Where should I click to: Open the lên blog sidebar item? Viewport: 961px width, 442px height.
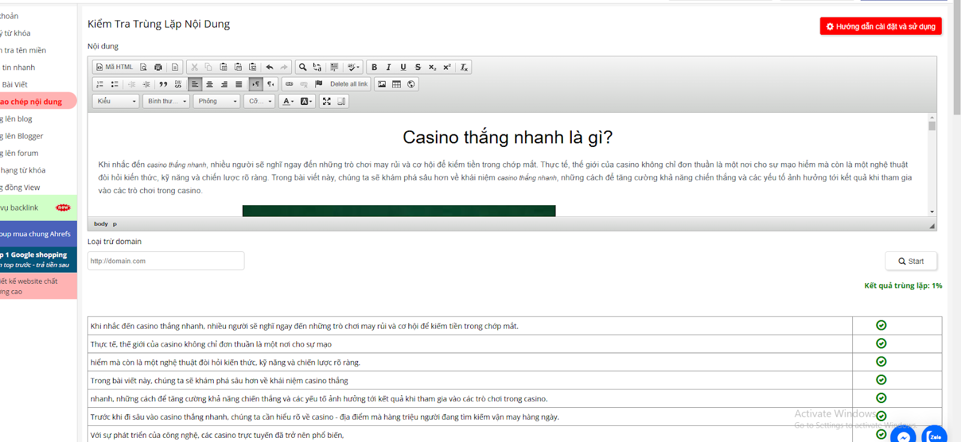point(16,119)
